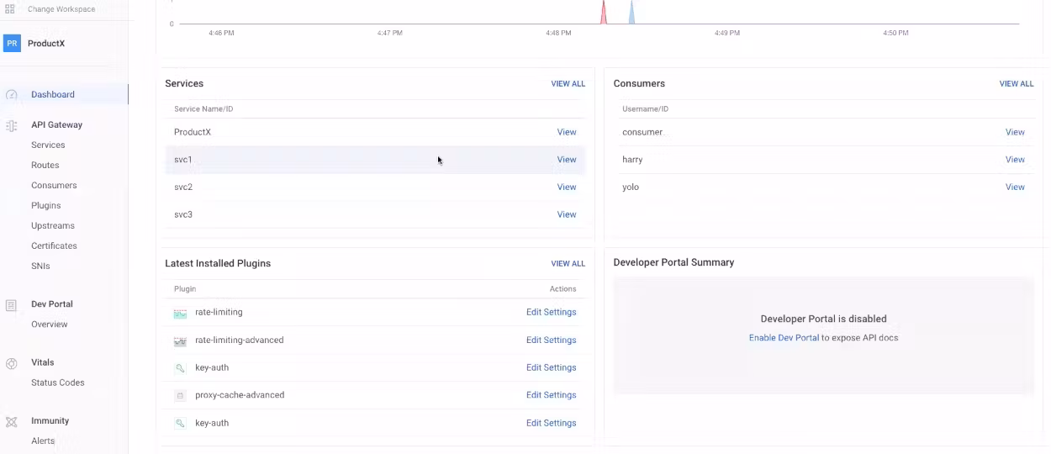View consumer harry

[x=1015, y=160]
